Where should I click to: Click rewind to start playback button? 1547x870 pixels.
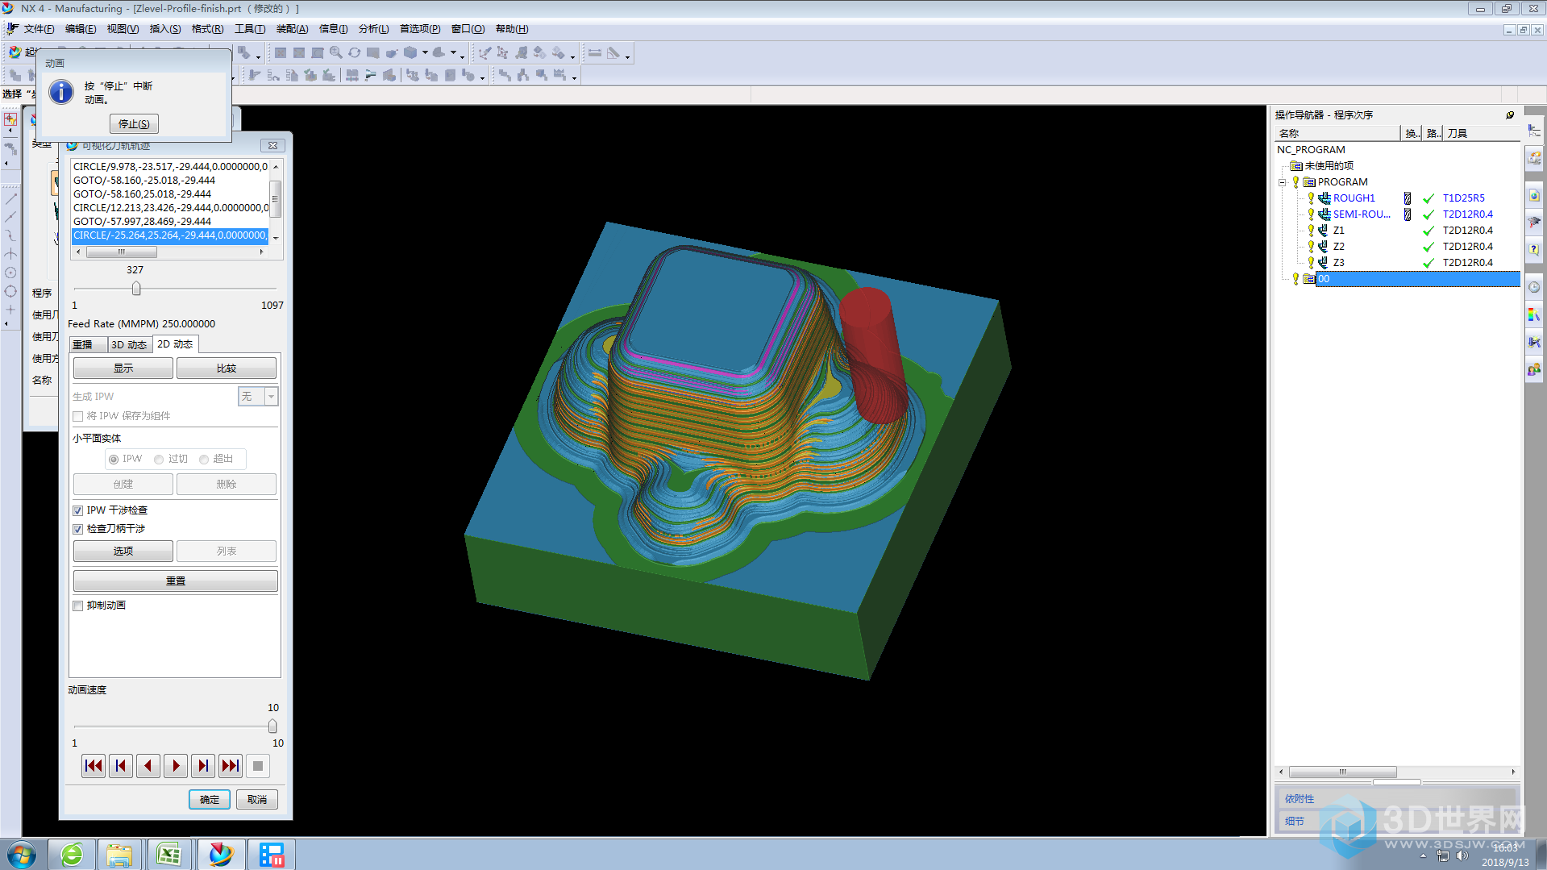[94, 766]
